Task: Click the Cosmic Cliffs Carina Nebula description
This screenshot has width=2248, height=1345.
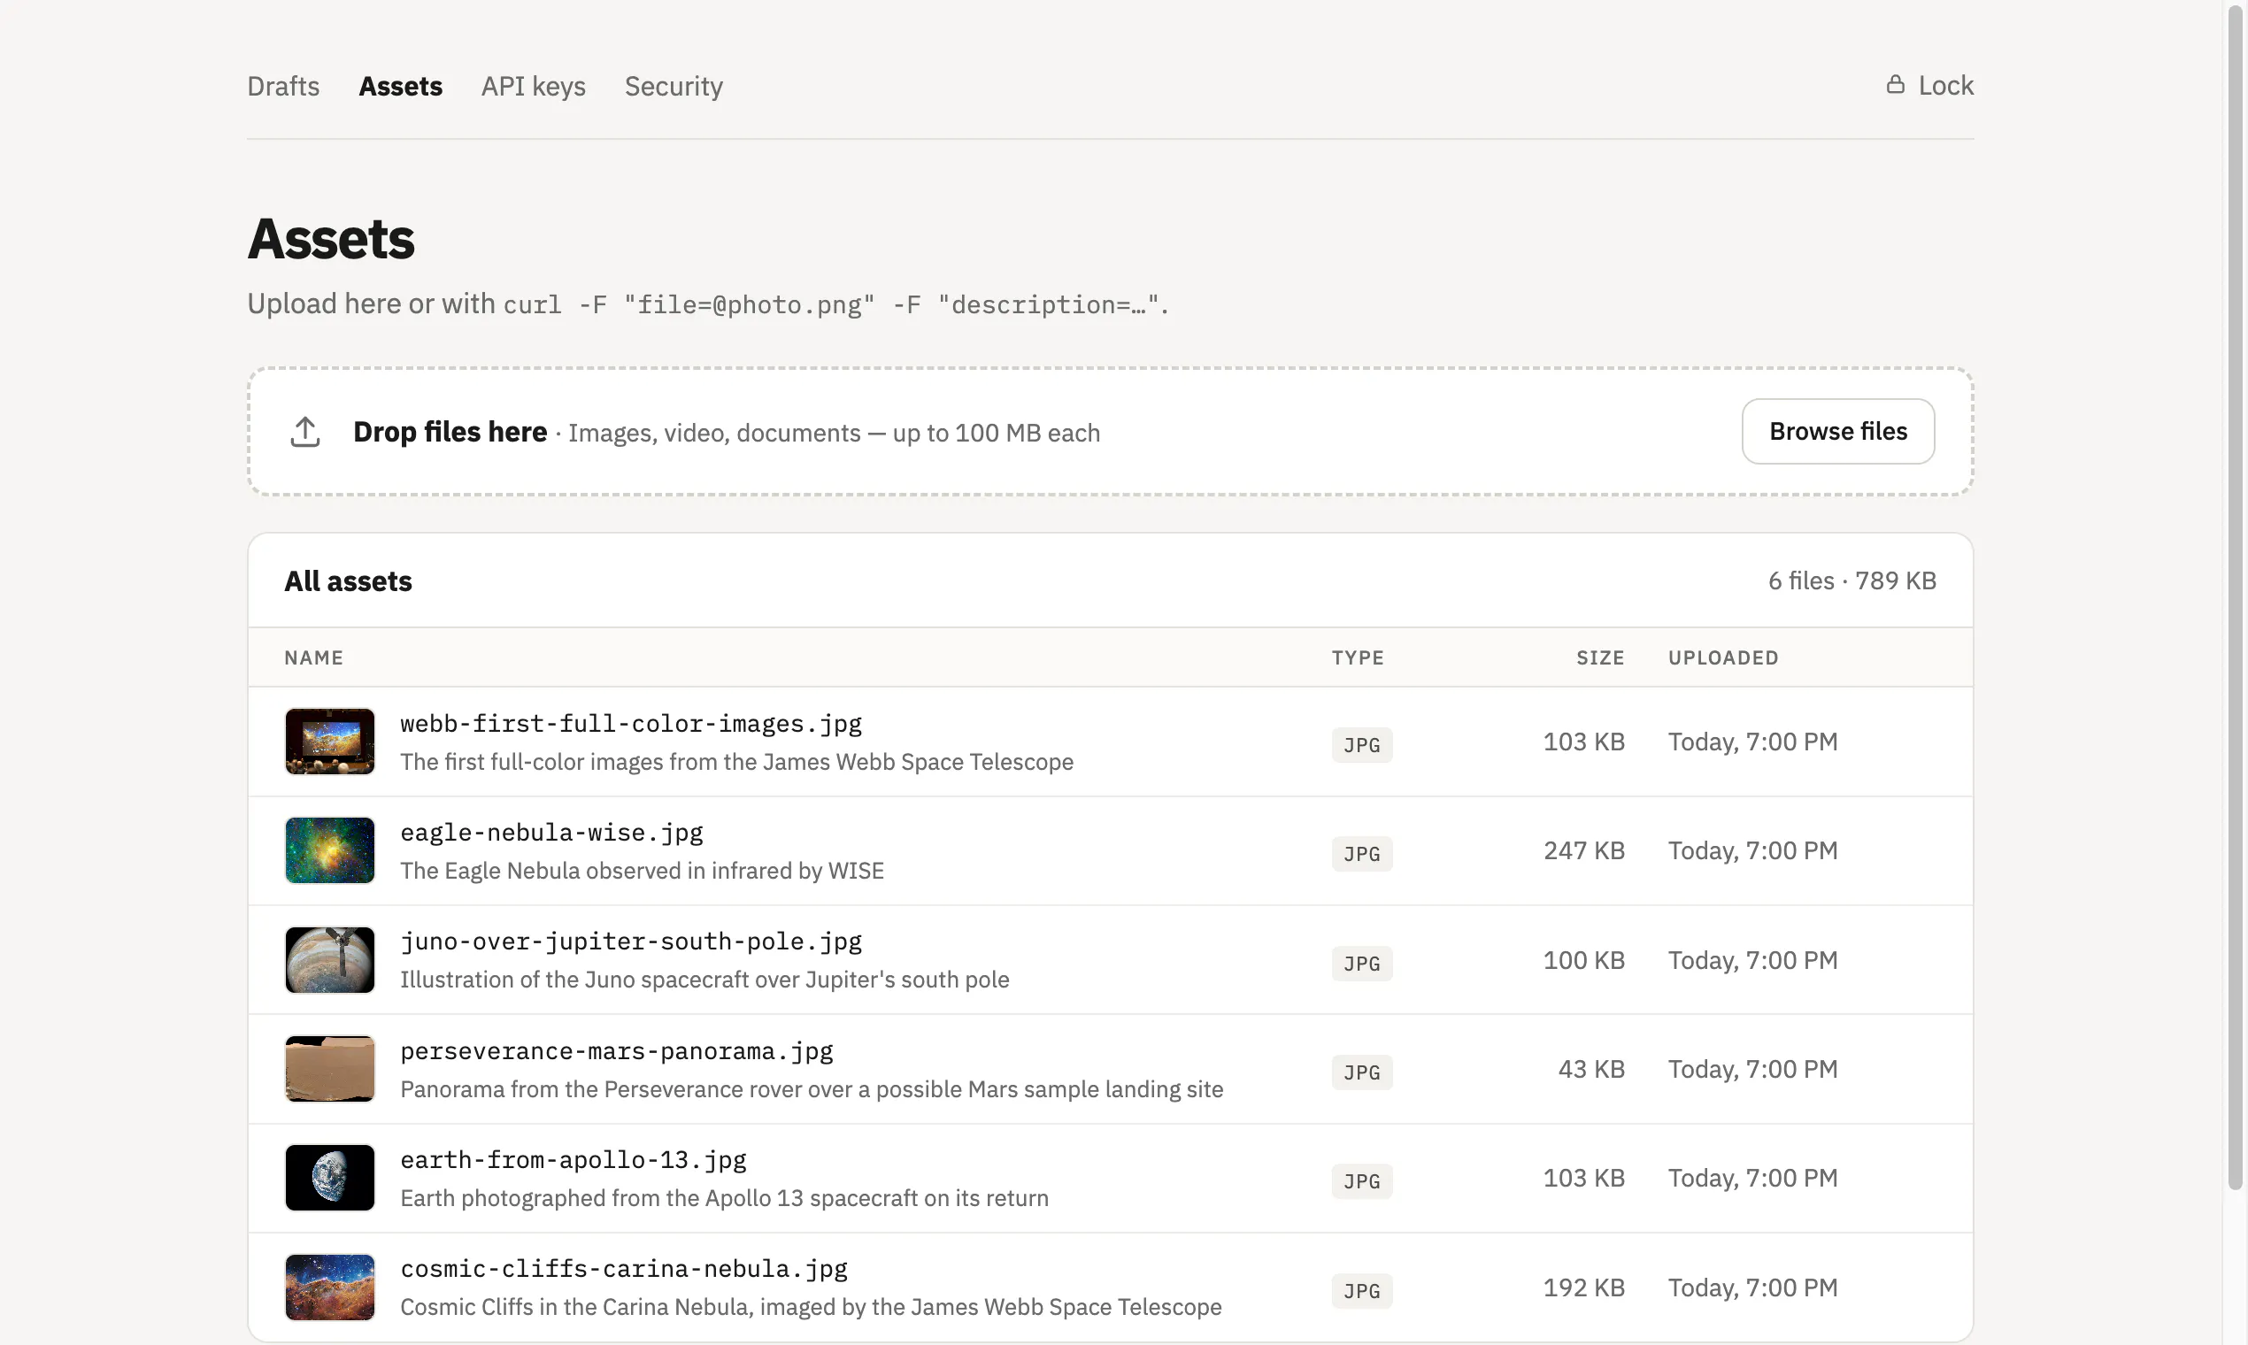Action: coord(811,1306)
